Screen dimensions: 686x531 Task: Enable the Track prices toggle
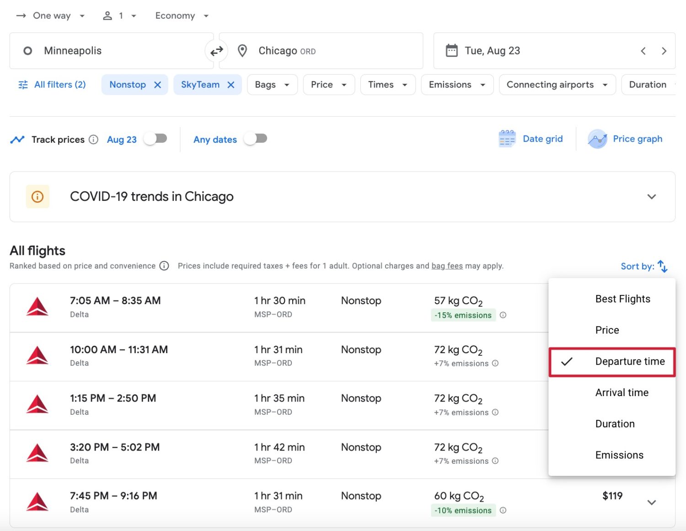click(x=155, y=139)
